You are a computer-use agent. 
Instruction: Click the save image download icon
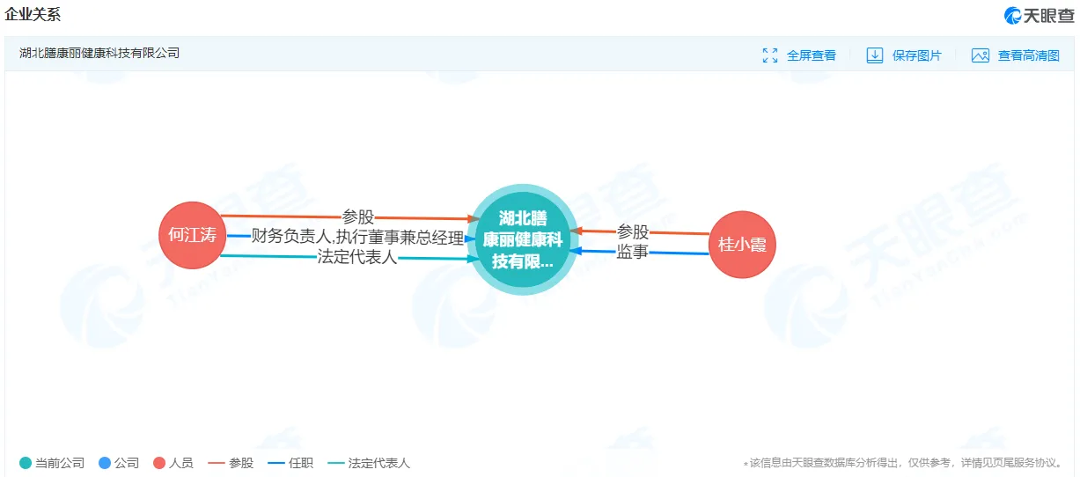[875, 55]
